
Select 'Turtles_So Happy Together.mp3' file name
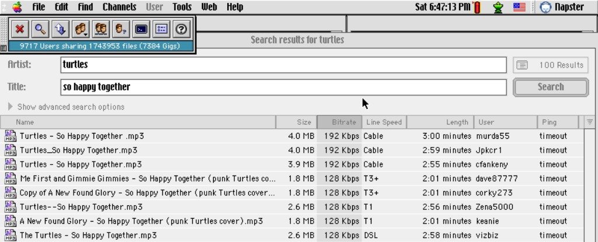[78, 150]
